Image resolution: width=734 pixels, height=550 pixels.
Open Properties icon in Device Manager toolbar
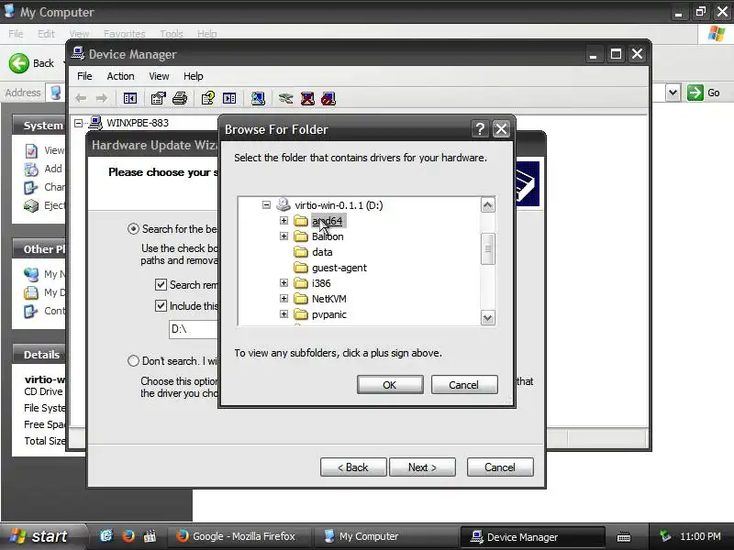[x=158, y=98]
